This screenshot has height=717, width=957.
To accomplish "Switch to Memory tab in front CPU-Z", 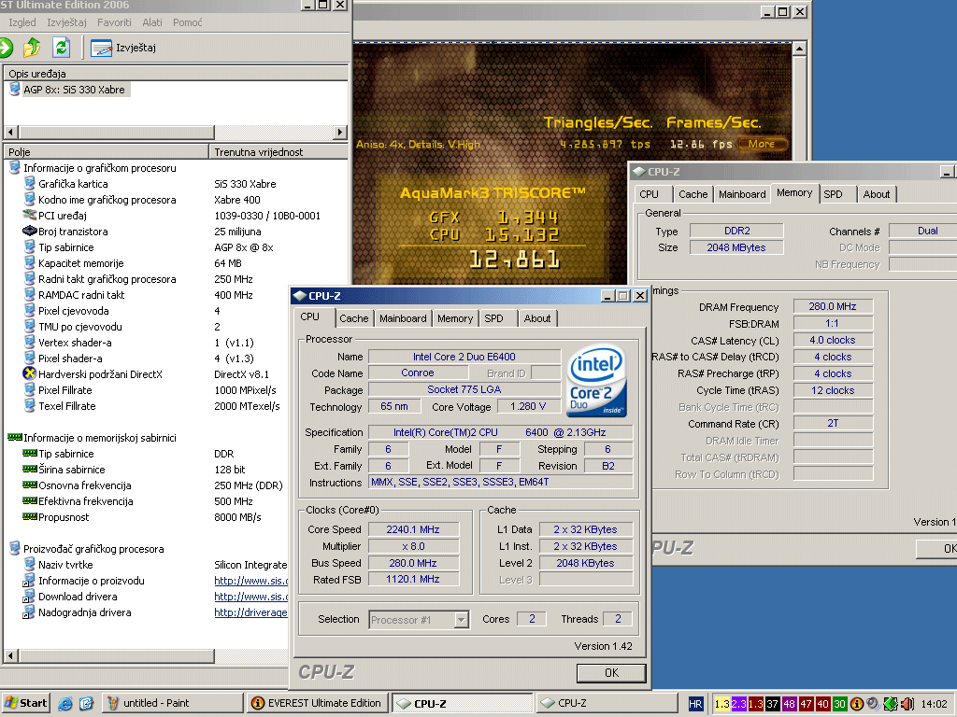I will [x=455, y=318].
